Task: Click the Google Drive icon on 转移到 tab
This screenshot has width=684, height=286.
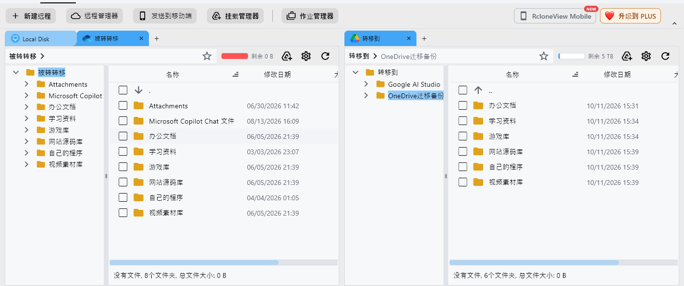Action: [354, 38]
